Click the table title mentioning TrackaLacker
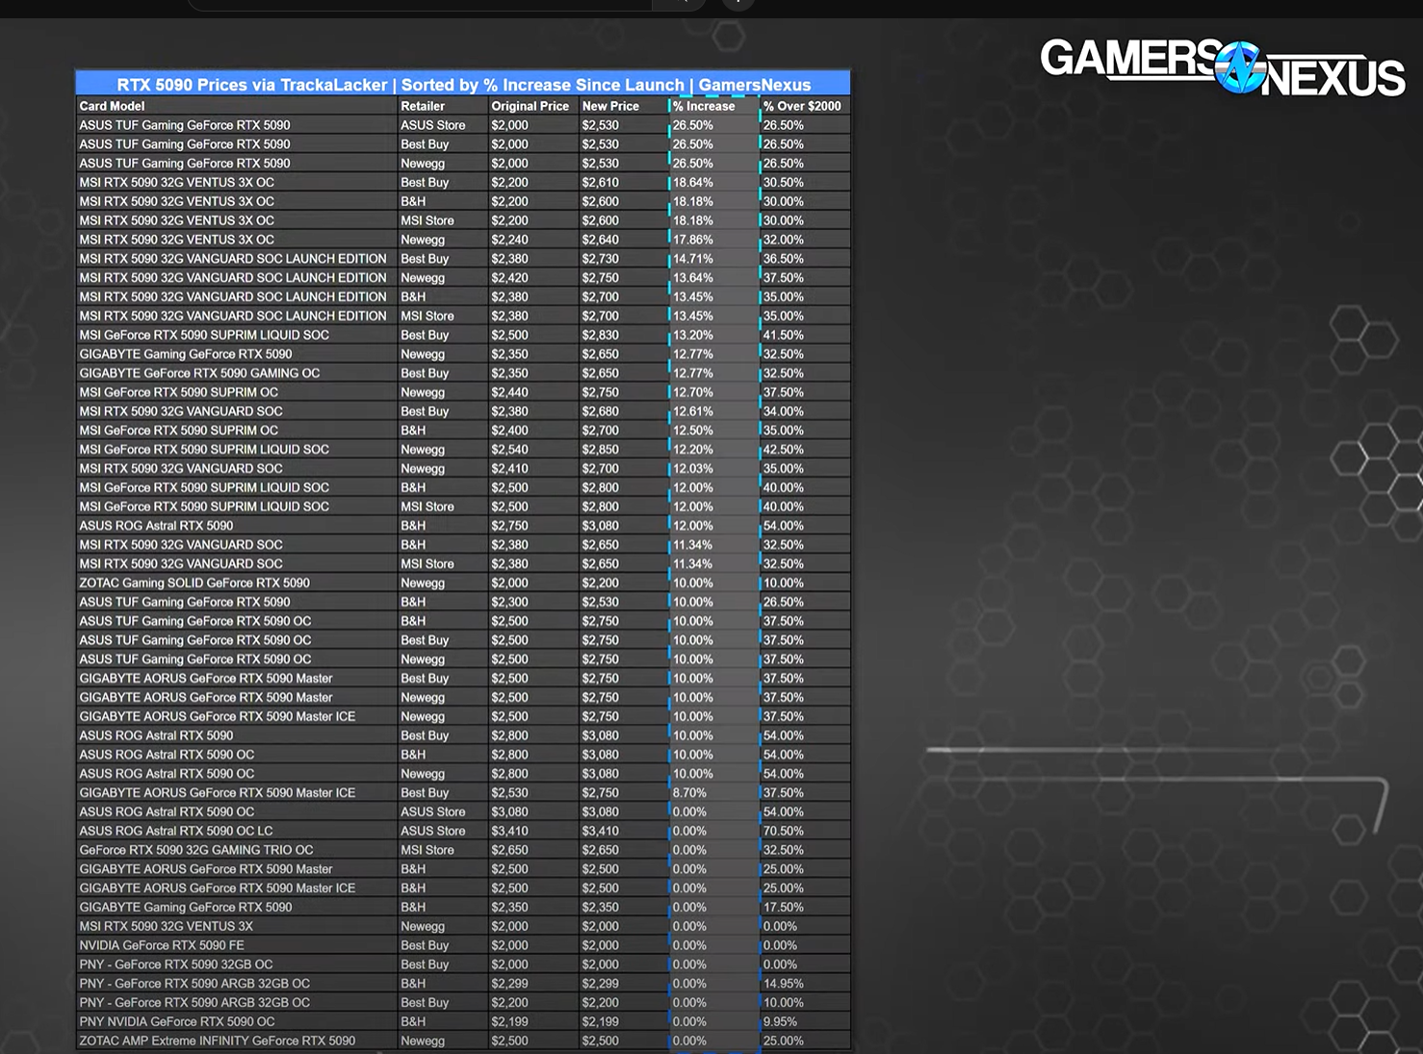 click(x=463, y=85)
